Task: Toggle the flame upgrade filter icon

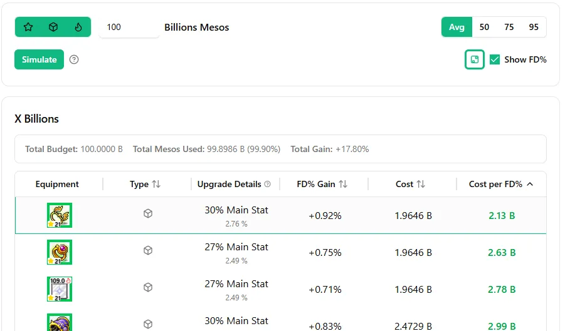Action: pyautogui.click(x=78, y=27)
